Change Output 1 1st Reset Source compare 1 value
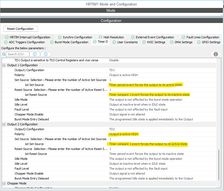This screenshot has width=224, height=191. coord(163,95)
